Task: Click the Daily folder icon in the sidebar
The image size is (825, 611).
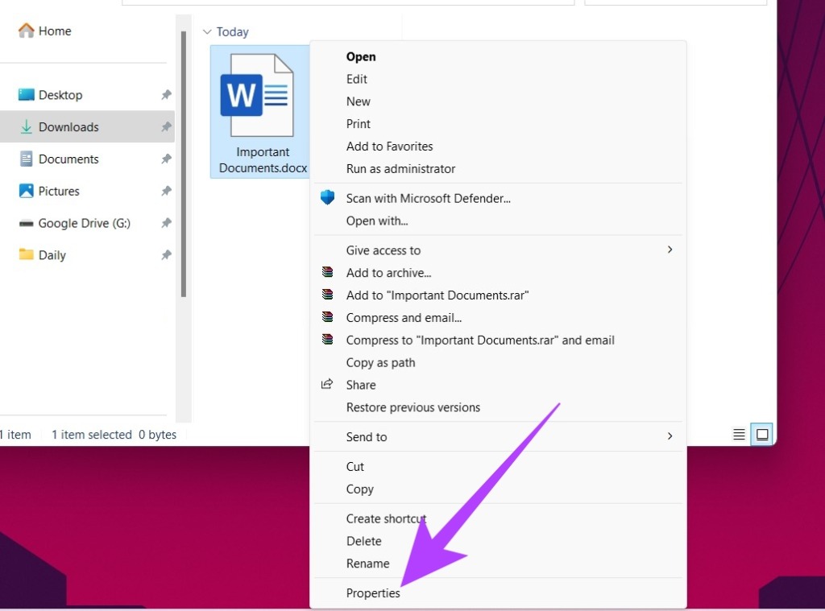Action: pos(26,255)
